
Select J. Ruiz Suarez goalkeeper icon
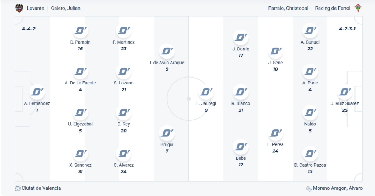345,92
